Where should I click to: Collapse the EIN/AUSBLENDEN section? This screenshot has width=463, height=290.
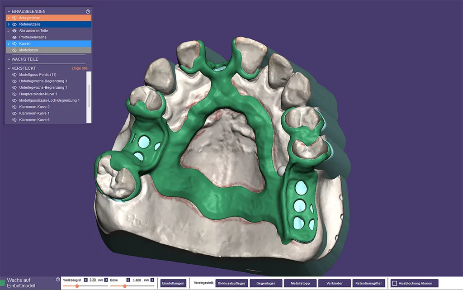9,11
